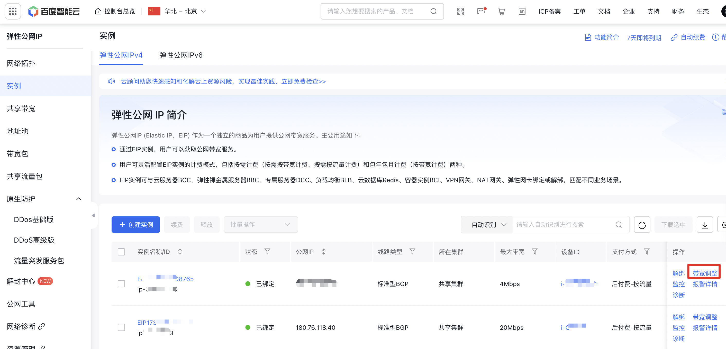Focus the top product search field

coord(382,11)
